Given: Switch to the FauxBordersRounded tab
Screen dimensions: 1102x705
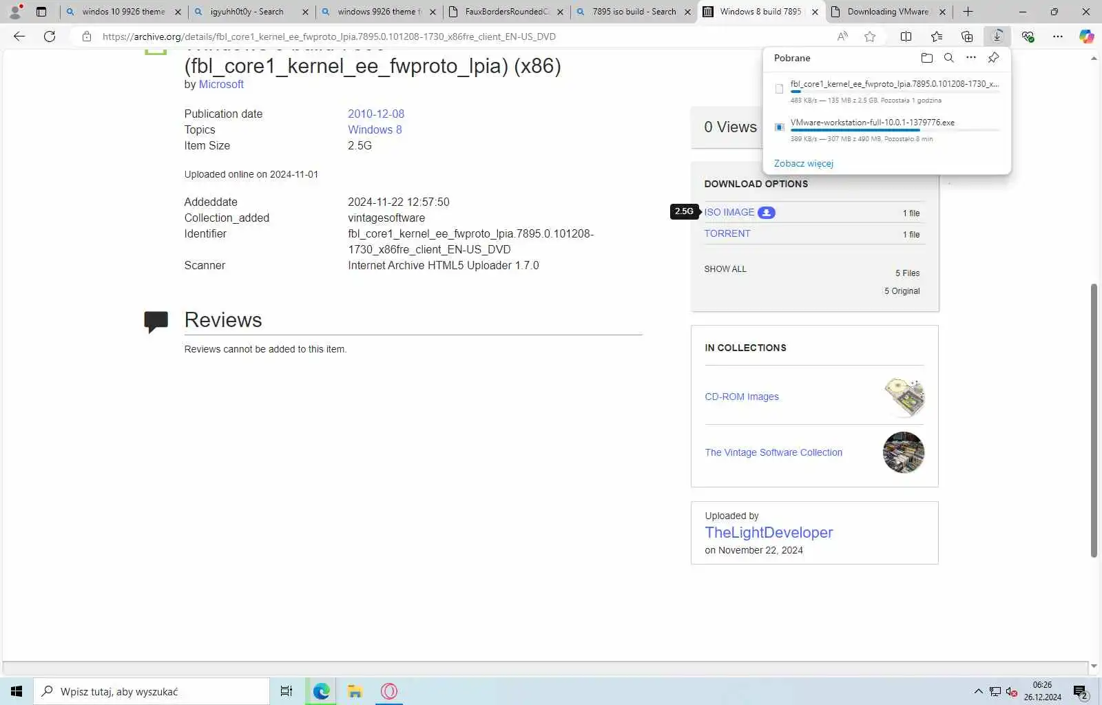Looking at the screenshot, I should (x=507, y=12).
